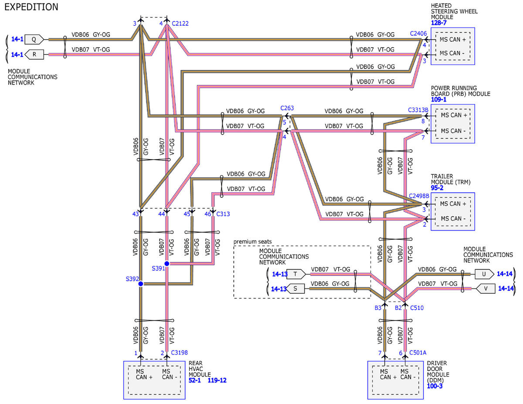Image resolution: width=523 pixels, height=404 pixels.
Task: Open the 14-13 reference beside connector T
Action: (x=279, y=274)
